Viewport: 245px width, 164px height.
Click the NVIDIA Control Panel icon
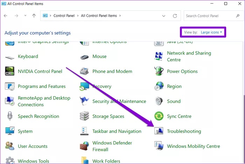pyautogui.click(x=9, y=71)
